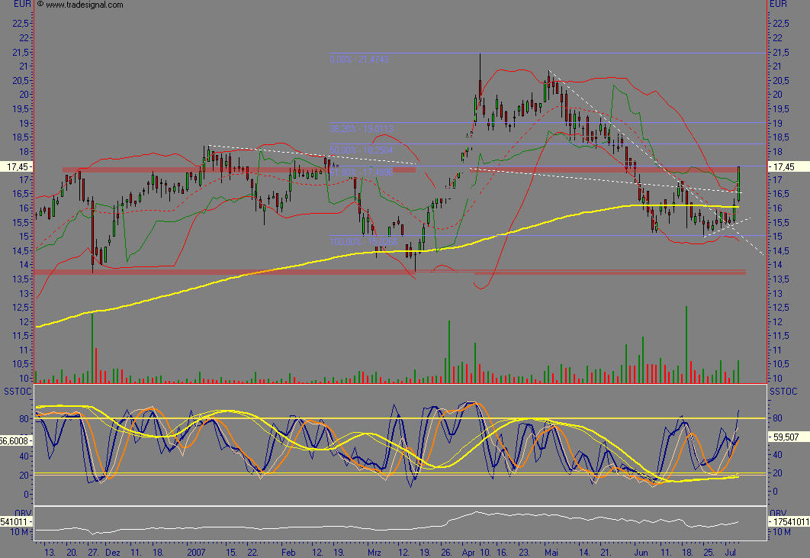Click the SSTOC label on the left
The height and width of the screenshot is (558, 810).
pos(17,391)
